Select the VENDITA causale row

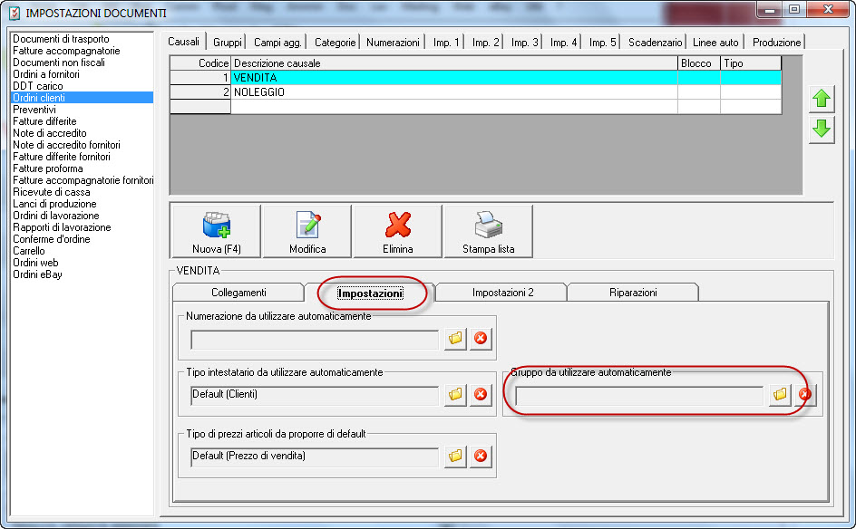pyautogui.click(x=475, y=77)
